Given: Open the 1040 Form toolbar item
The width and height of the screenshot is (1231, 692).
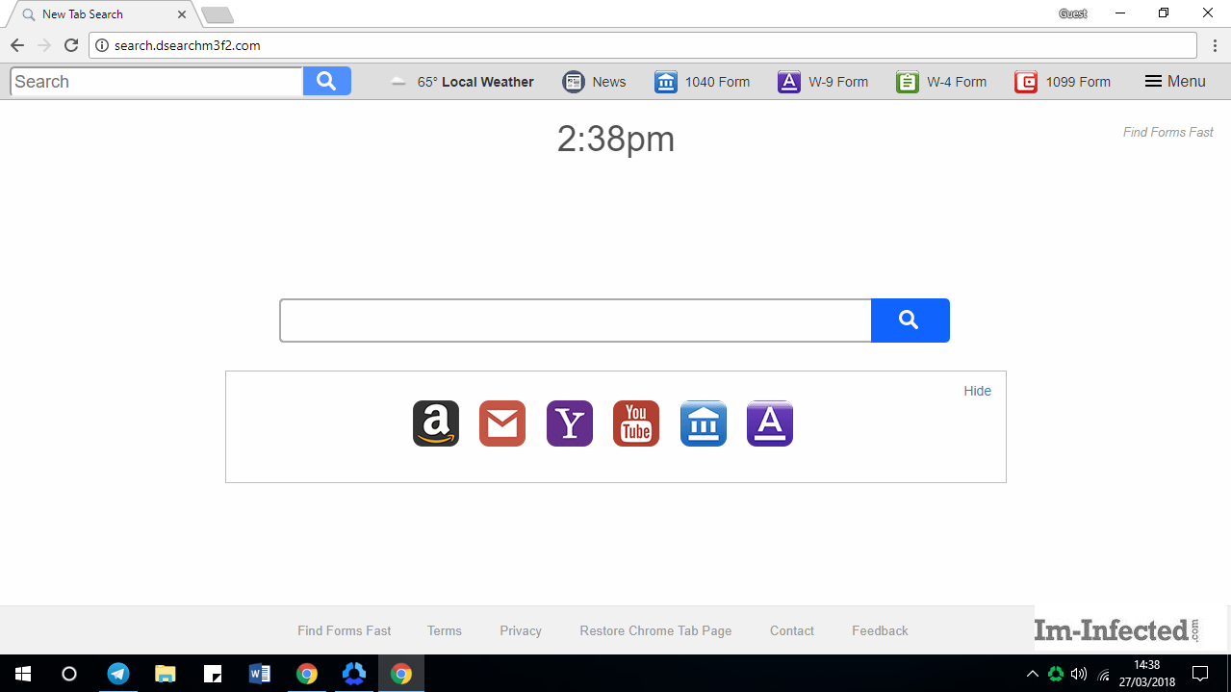Looking at the screenshot, I should click(x=703, y=82).
